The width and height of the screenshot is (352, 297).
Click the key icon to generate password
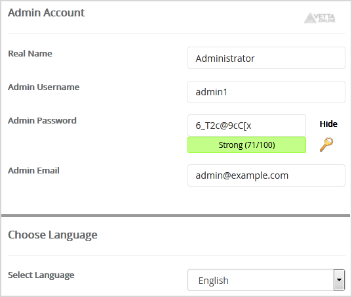tap(326, 145)
